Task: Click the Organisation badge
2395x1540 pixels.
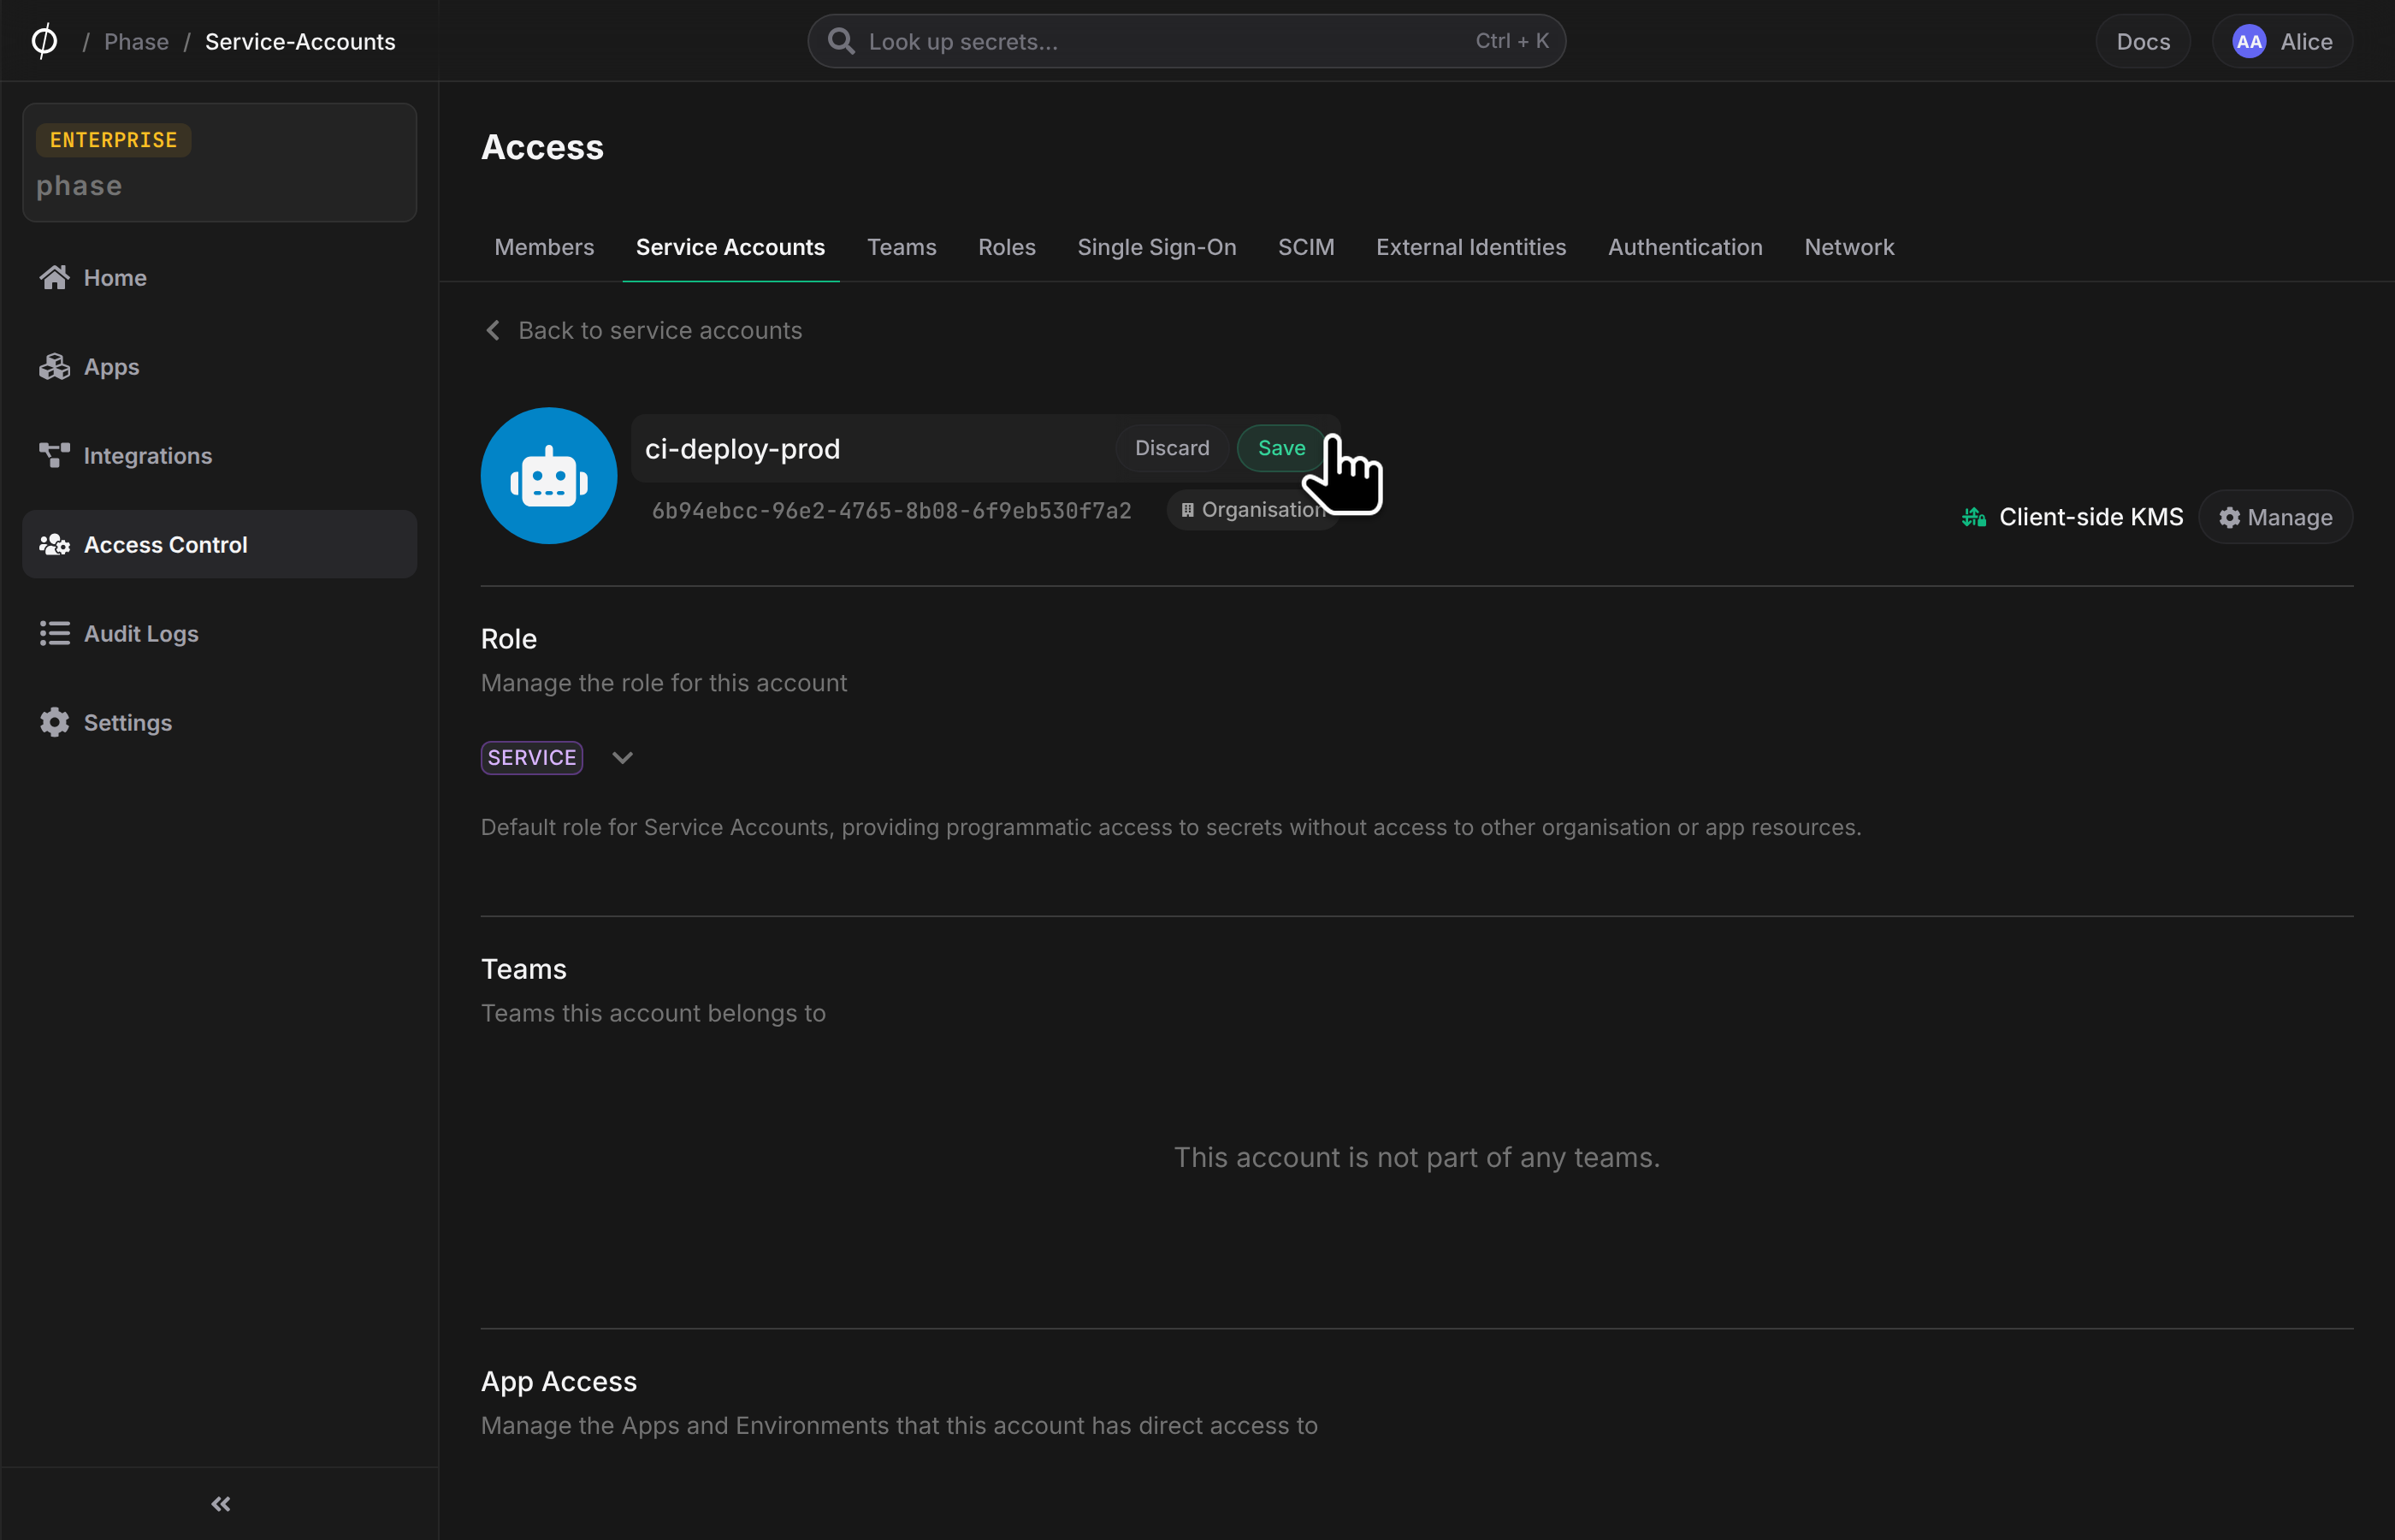Action: click(x=1252, y=510)
